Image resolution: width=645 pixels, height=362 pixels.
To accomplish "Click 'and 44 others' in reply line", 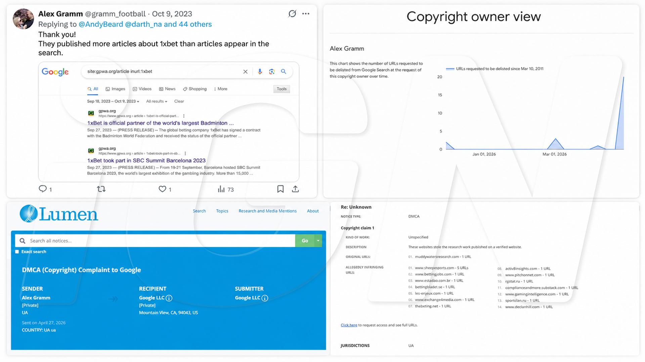I will [188, 24].
